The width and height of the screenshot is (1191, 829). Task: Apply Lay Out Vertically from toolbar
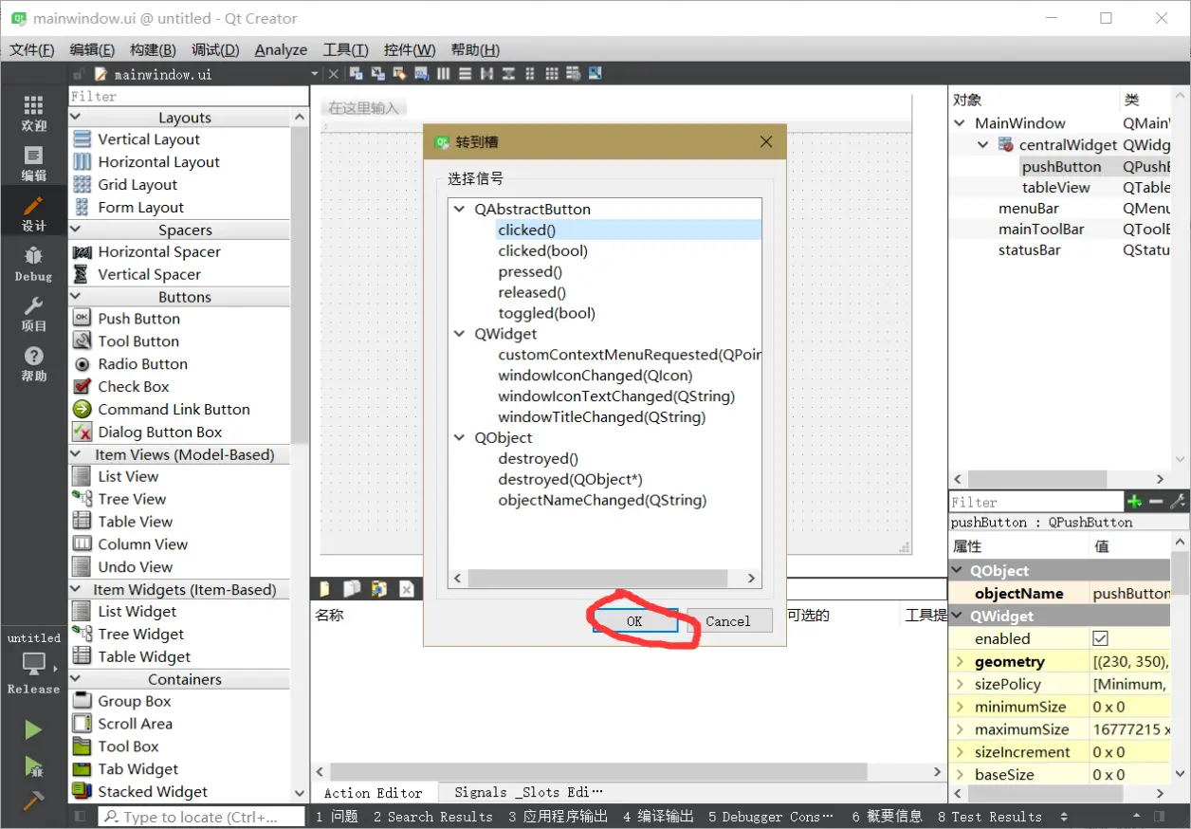[465, 74]
